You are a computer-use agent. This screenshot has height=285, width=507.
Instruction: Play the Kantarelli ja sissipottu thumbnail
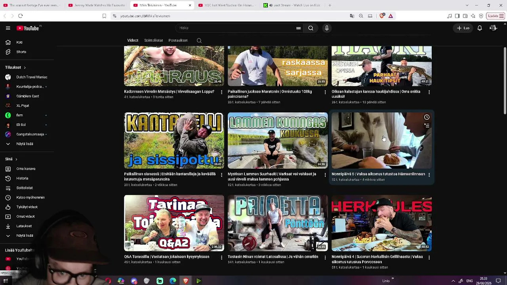[x=174, y=141]
